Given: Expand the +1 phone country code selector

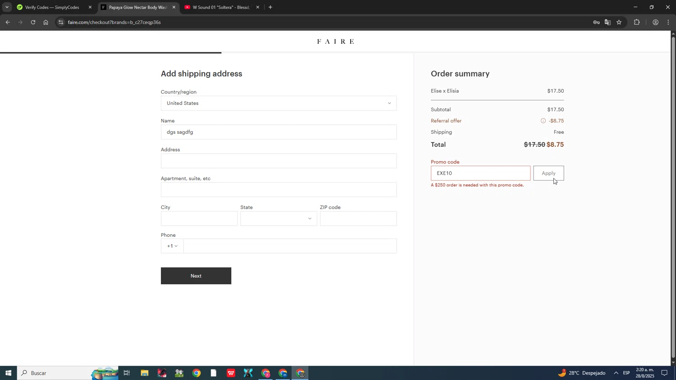Looking at the screenshot, I should [x=172, y=246].
